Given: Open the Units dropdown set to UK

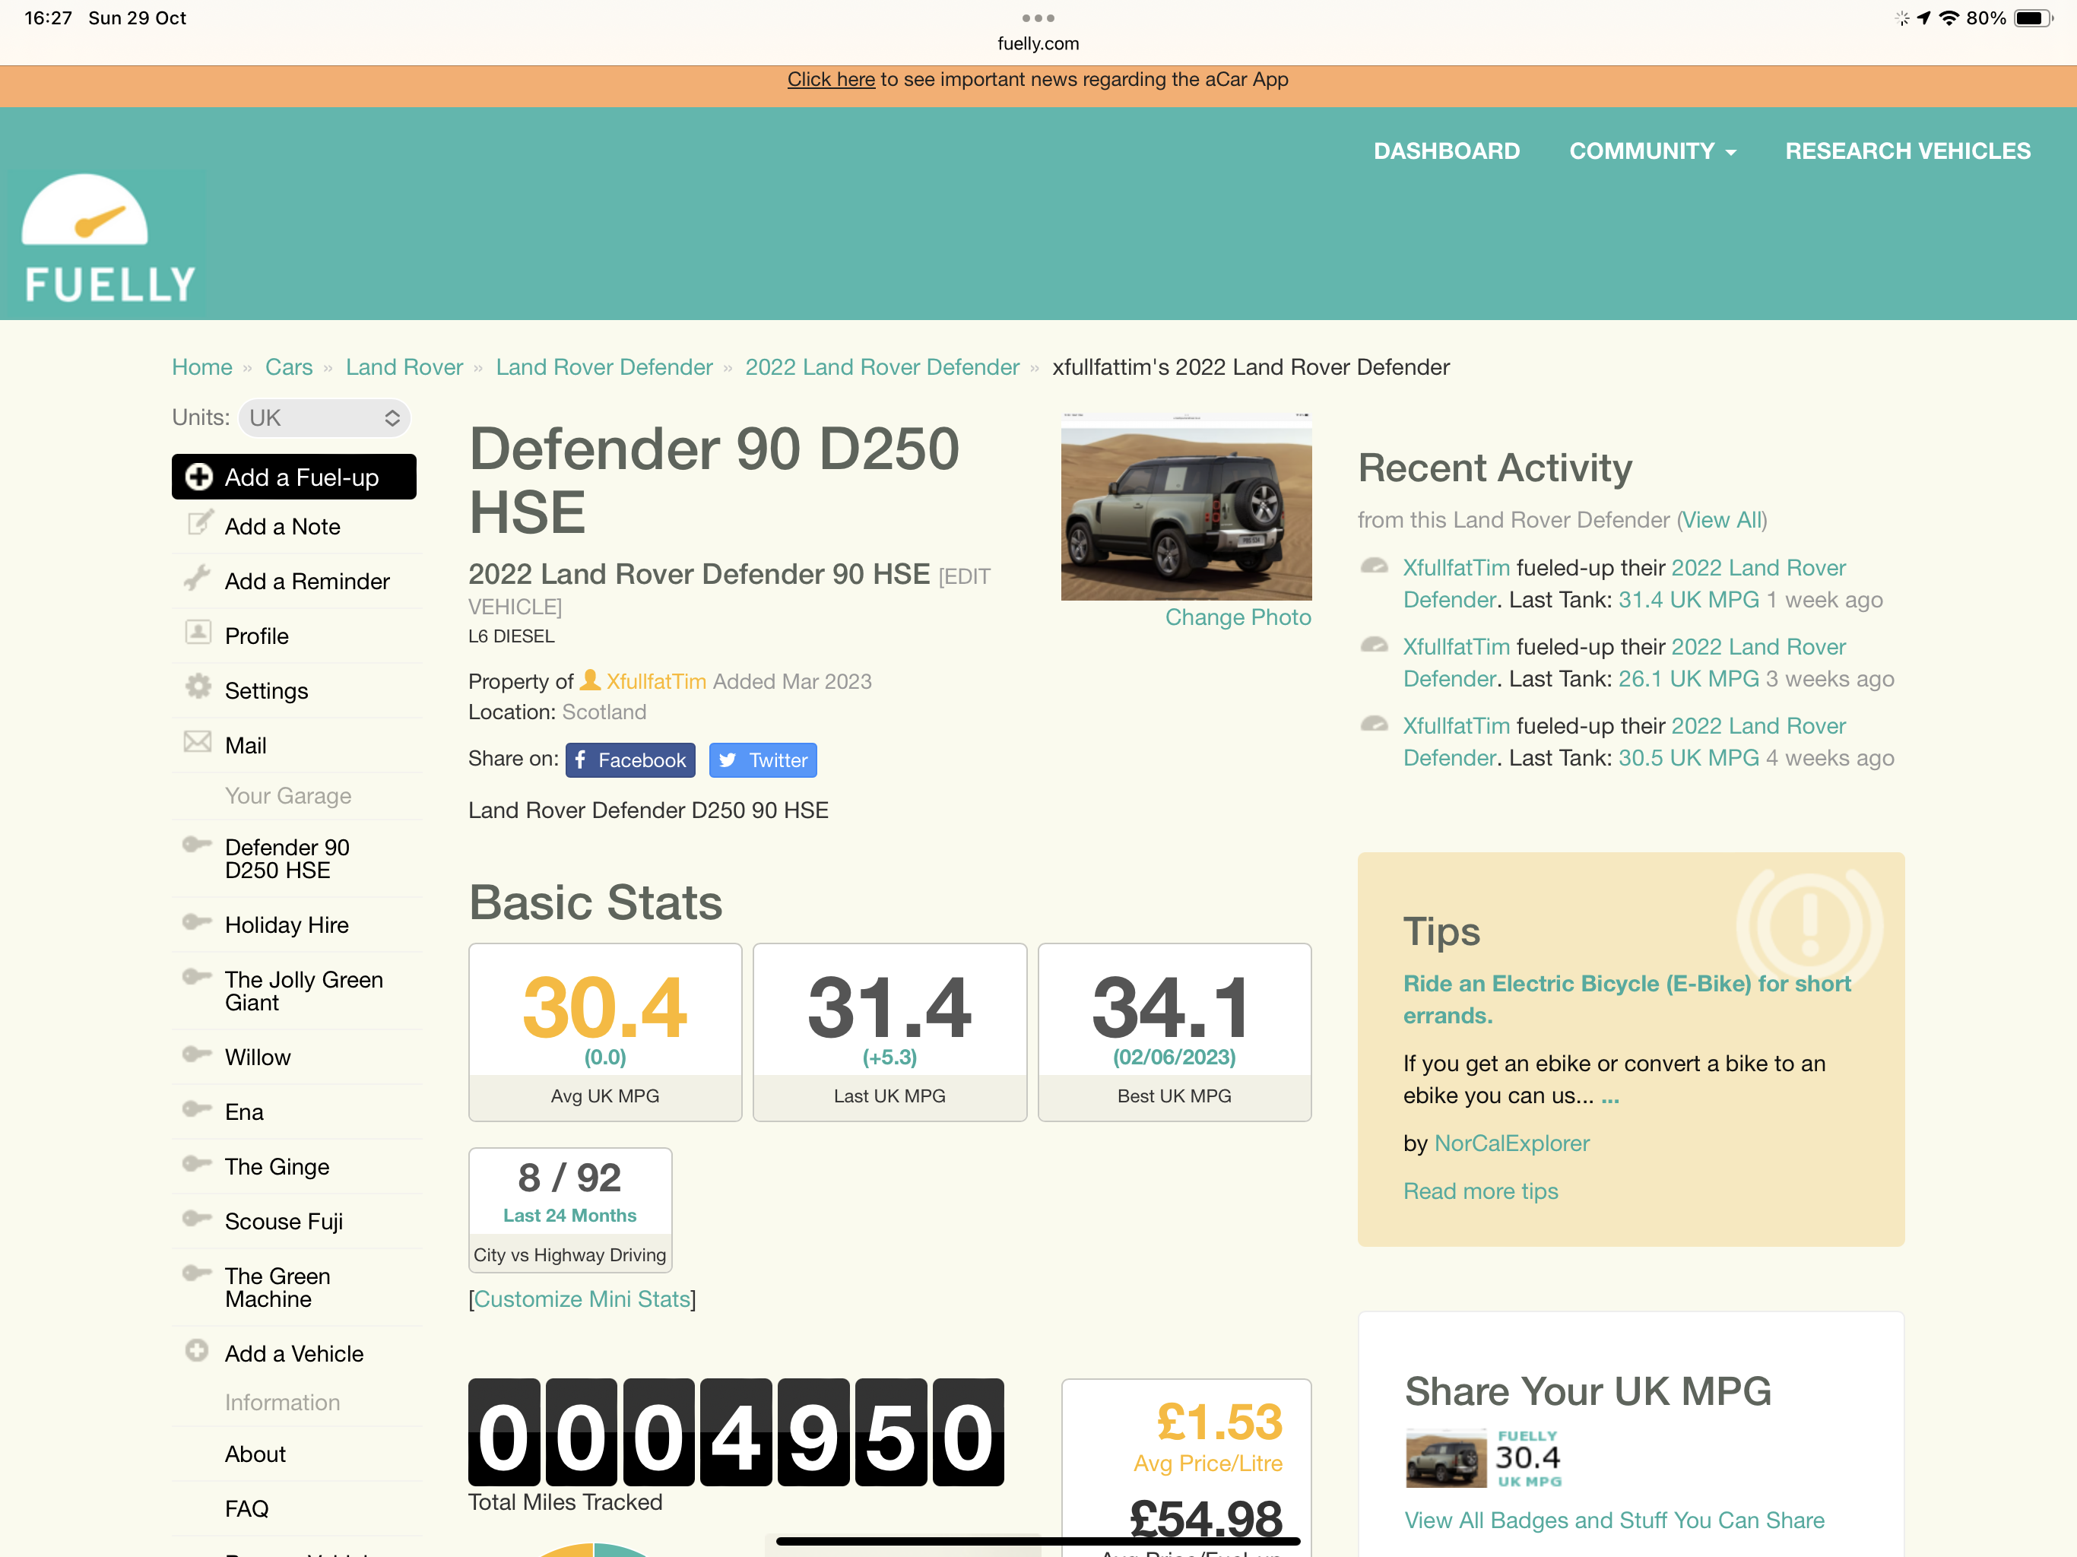Looking at the screenshot, I should point(325,418).
